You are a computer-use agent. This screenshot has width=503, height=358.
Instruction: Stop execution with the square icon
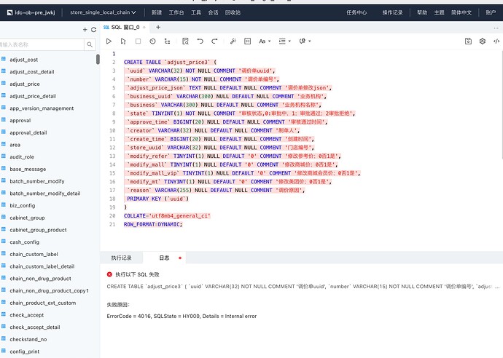click(138, 41)
